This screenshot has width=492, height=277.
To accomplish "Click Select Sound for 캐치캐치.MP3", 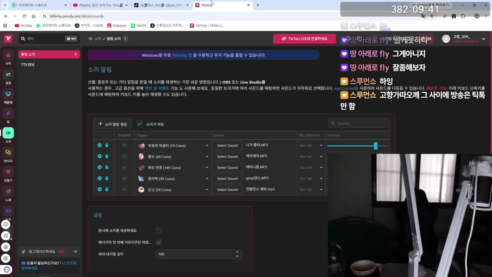I will 227,157.
